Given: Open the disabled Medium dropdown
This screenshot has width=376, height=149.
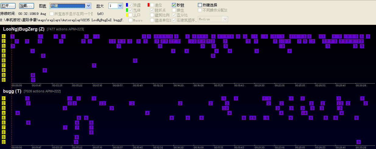Looking at the screenshot, I should pos(213,19).
